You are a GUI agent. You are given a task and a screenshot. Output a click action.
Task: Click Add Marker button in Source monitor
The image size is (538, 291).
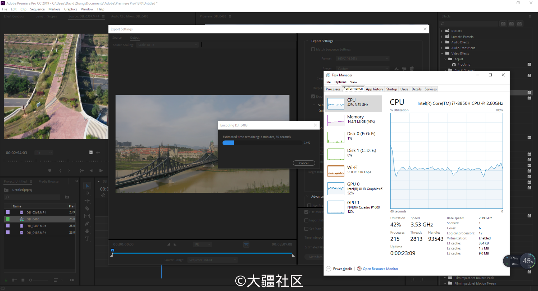pos(49,170)
